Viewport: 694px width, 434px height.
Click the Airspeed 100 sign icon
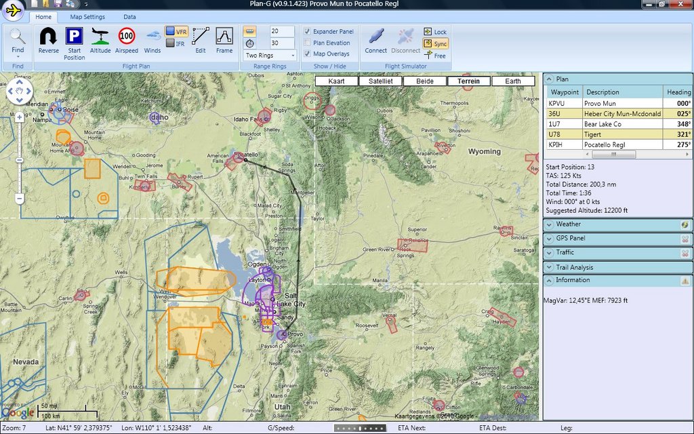(127, 37)
